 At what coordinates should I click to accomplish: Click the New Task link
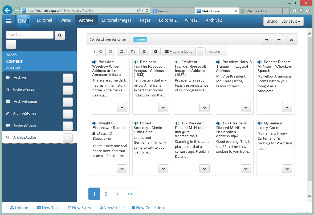pos(48,208)
